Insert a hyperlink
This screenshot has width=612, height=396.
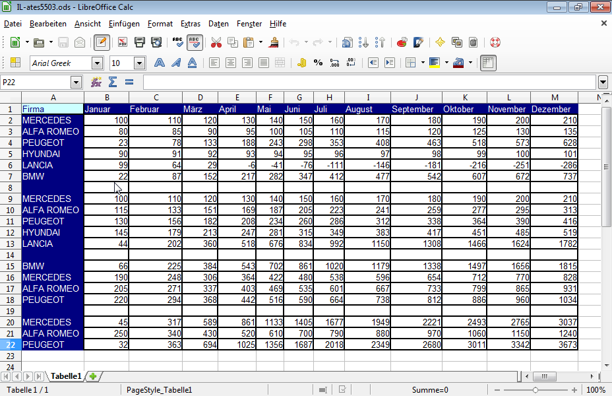347,42
